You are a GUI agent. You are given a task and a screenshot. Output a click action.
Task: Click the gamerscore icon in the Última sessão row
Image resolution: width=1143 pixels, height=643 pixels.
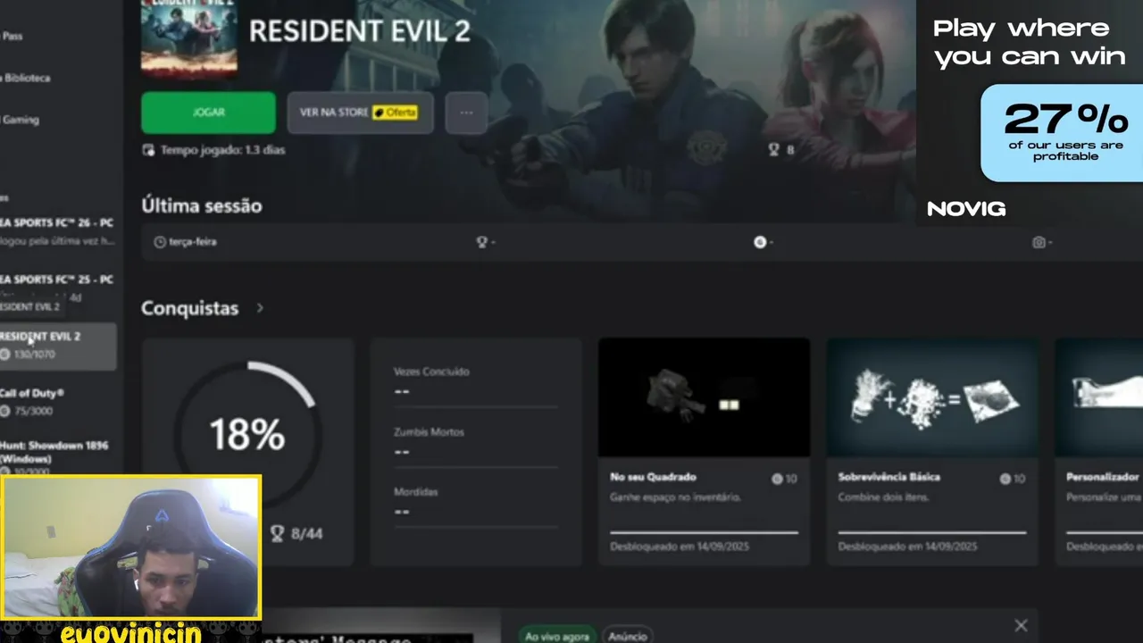tap(760, 242)
